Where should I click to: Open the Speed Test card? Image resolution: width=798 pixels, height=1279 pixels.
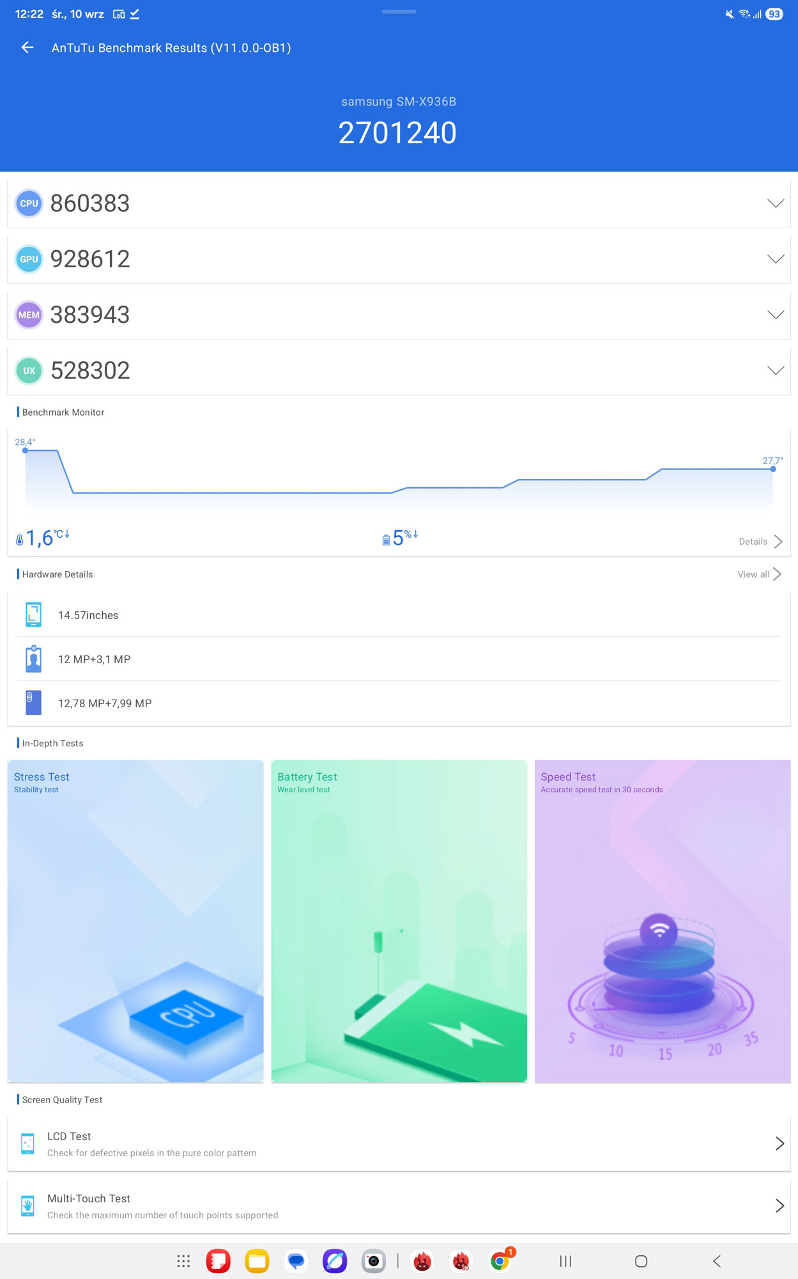click(663, 921)
